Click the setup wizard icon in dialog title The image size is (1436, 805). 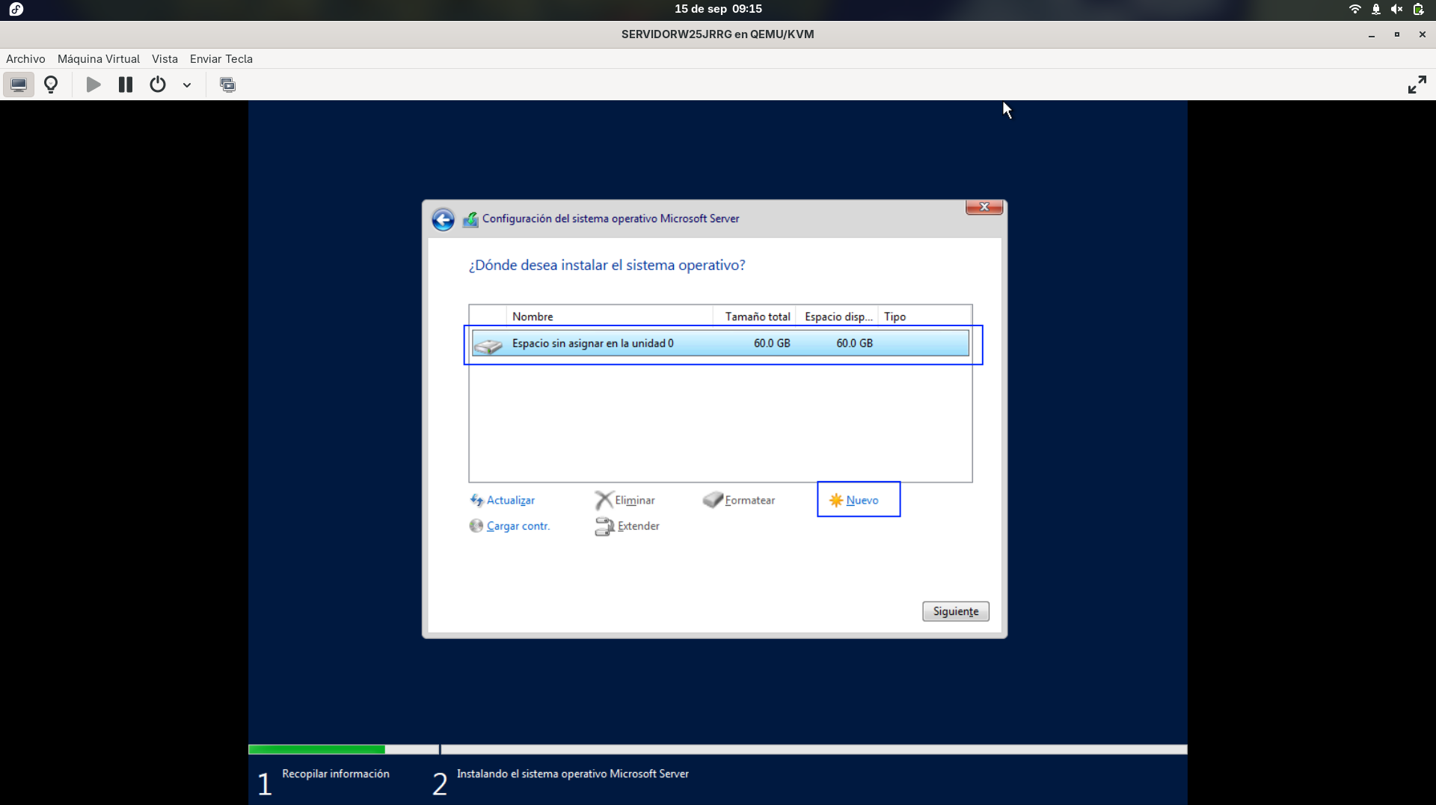tap(470, 219)
